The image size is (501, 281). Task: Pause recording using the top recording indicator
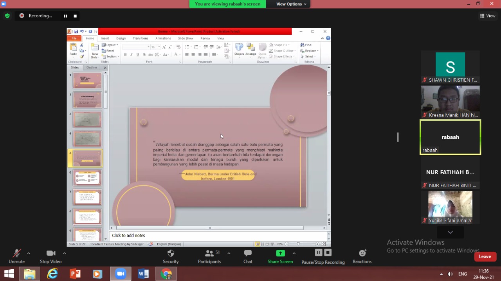pos(65,16)
